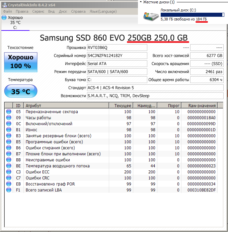Click the Число включений value 2461 раз
Viewport: 228px width, 232px height.
point(207,72)
